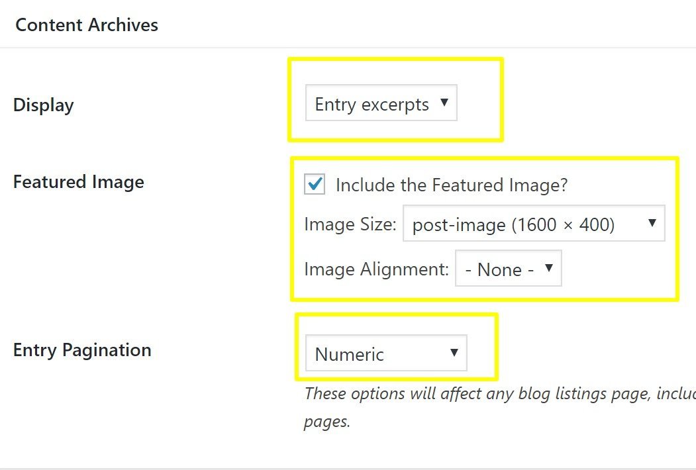The image size is (696, 470).
Task: Click the Display settings label
Action: click(x=42, y=105)
